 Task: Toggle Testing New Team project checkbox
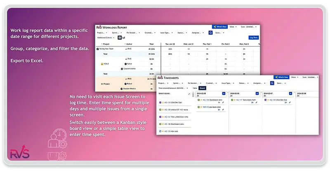[x=97, y=49]
